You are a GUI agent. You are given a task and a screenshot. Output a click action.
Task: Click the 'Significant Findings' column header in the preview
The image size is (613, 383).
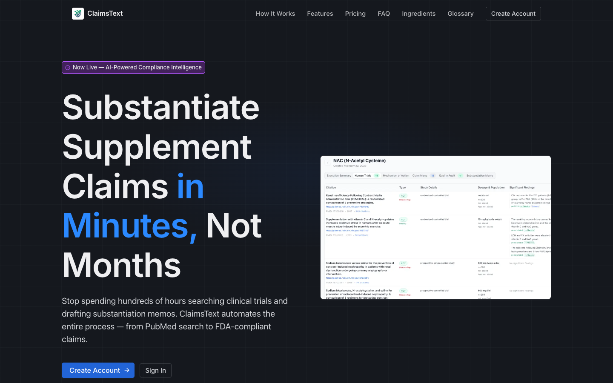[x=522, y=187]
